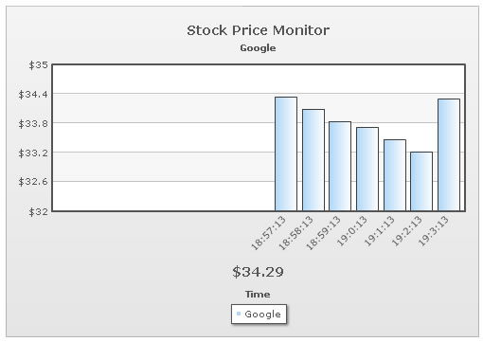Image resolution: width=483 pixels, height=342 pixels.
Task: Click the Google legend color swatch
Action: pyautogui.click(x=239, y=314)
